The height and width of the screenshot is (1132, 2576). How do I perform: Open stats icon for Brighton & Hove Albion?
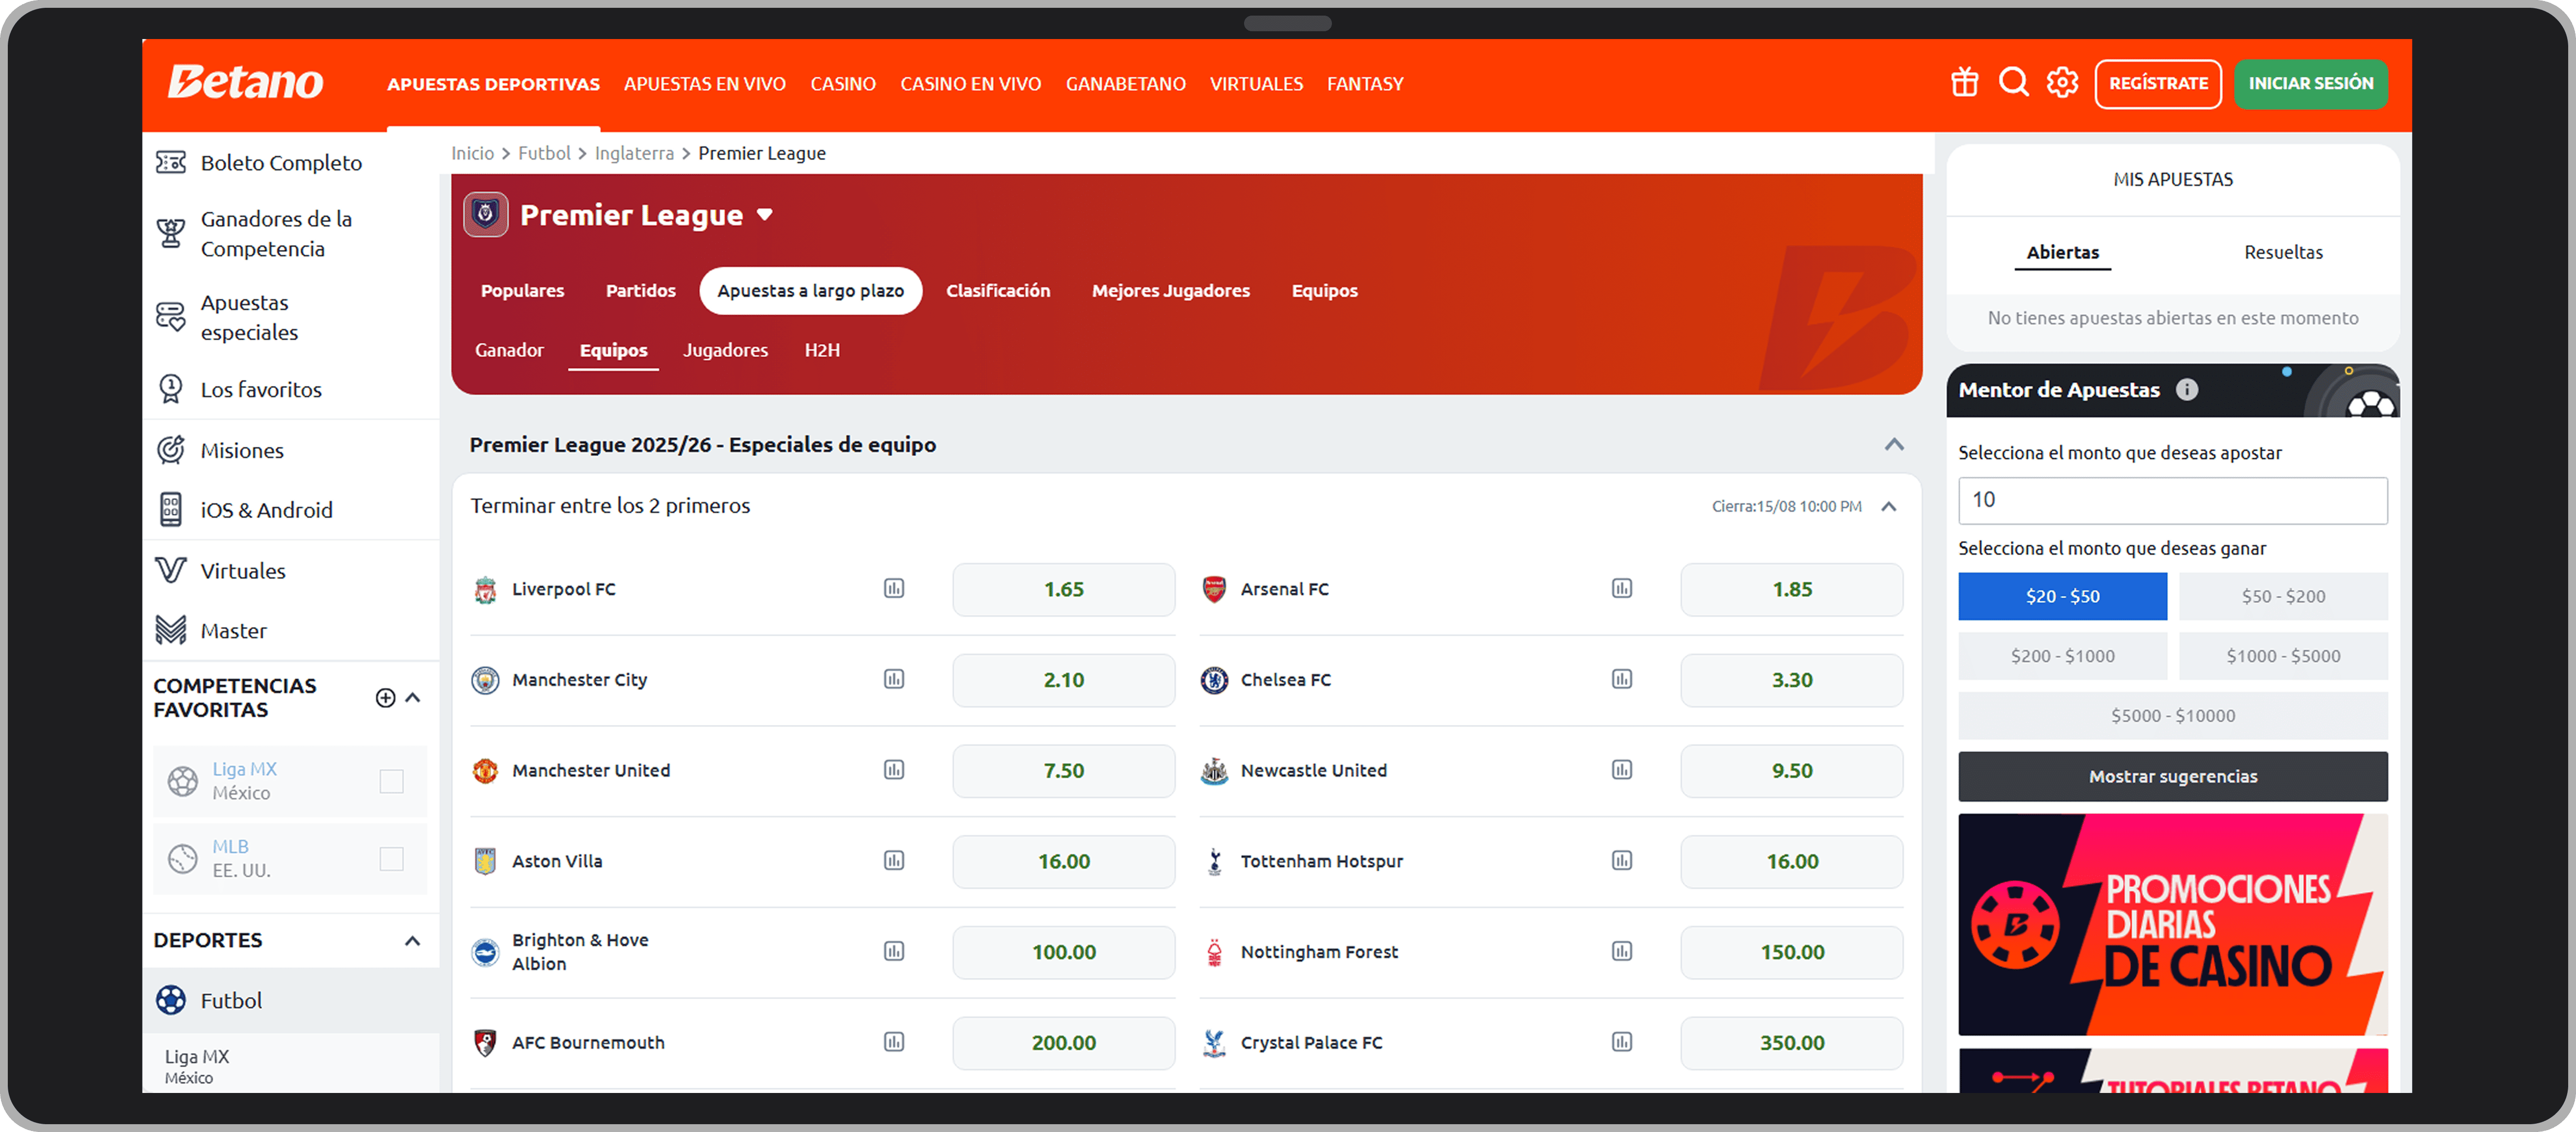click(894, 951)
